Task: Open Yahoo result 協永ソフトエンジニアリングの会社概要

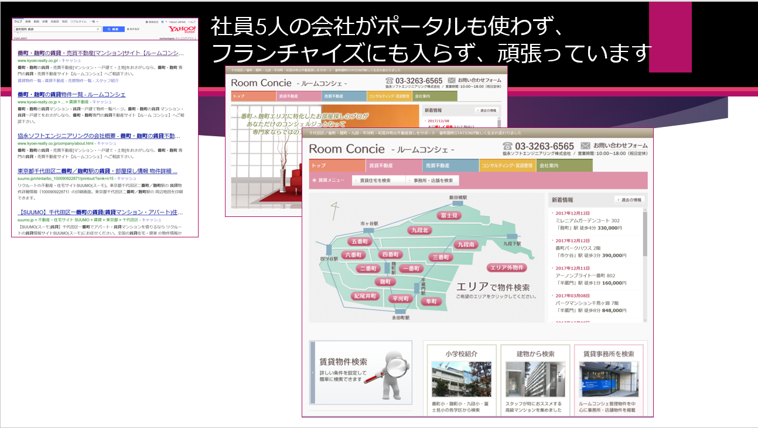Action: 100,136
